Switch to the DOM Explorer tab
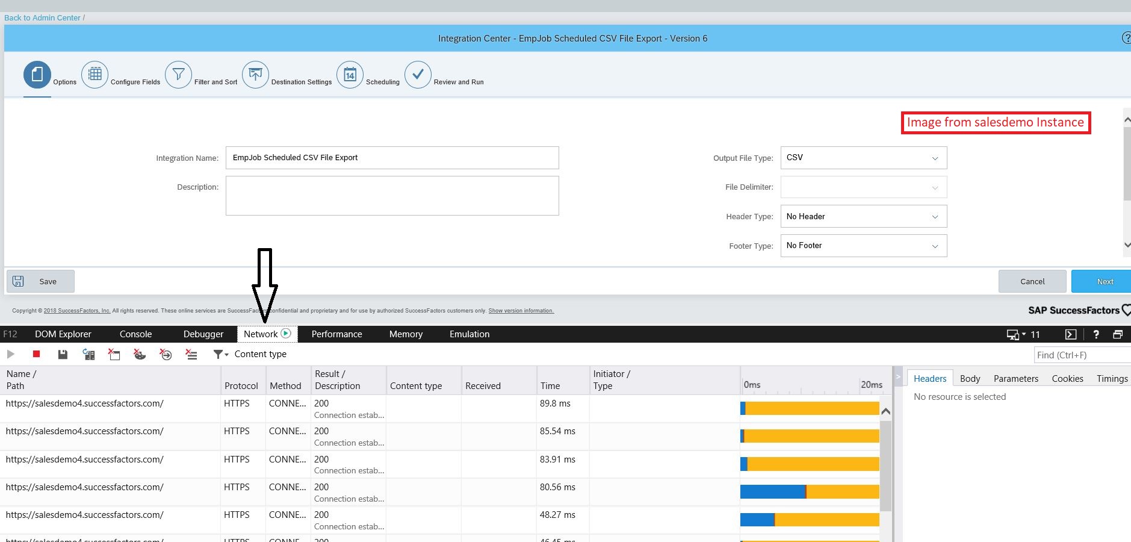The width and height of the screenshot is (1131, 542). point(63,334)
